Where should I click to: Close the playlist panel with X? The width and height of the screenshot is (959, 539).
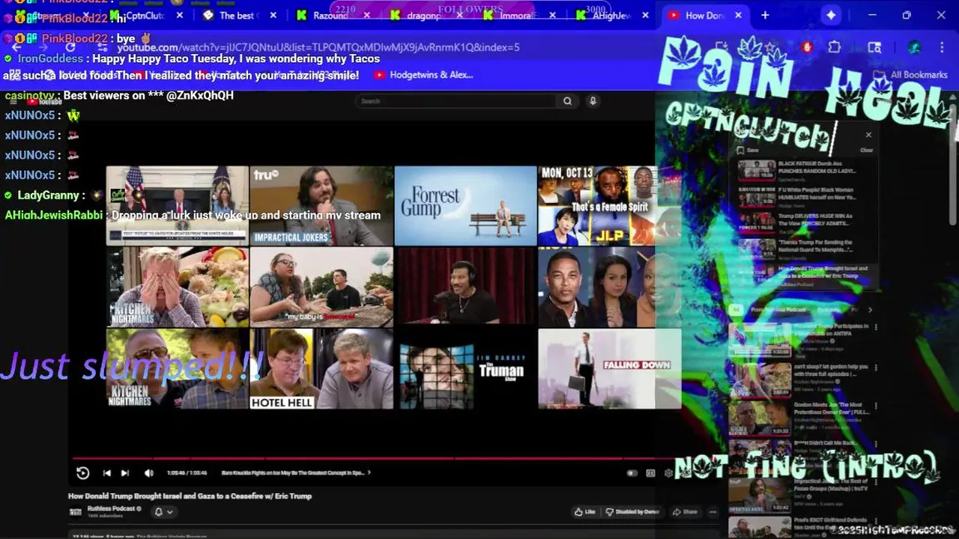point(868,135)
